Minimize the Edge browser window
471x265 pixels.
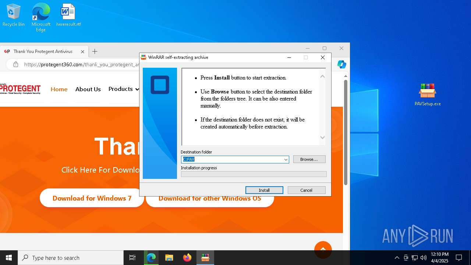pos(308,48)
